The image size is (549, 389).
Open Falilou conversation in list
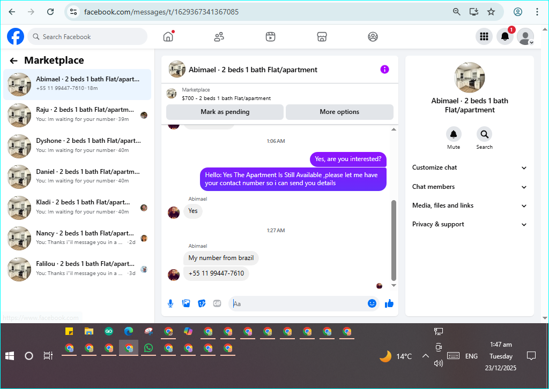77,269
